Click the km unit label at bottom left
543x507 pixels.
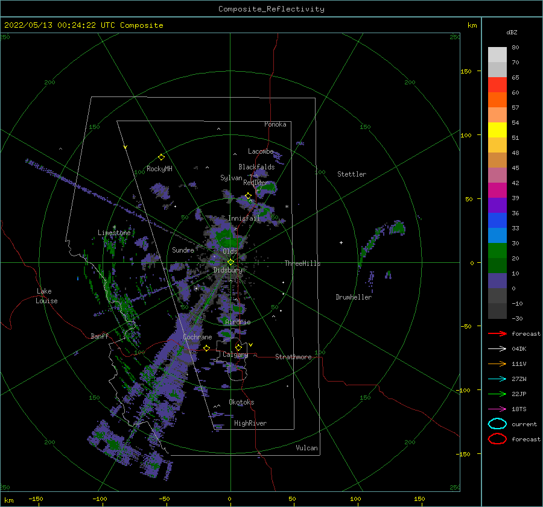click(8, 500)
